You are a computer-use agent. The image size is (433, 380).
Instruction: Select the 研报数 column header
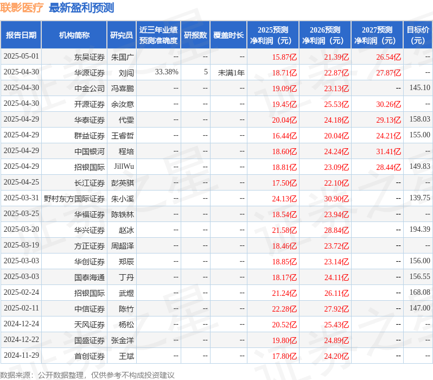195,35
